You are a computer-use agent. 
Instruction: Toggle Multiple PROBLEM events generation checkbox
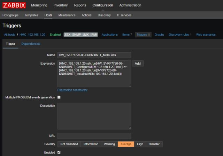(59, 97)
